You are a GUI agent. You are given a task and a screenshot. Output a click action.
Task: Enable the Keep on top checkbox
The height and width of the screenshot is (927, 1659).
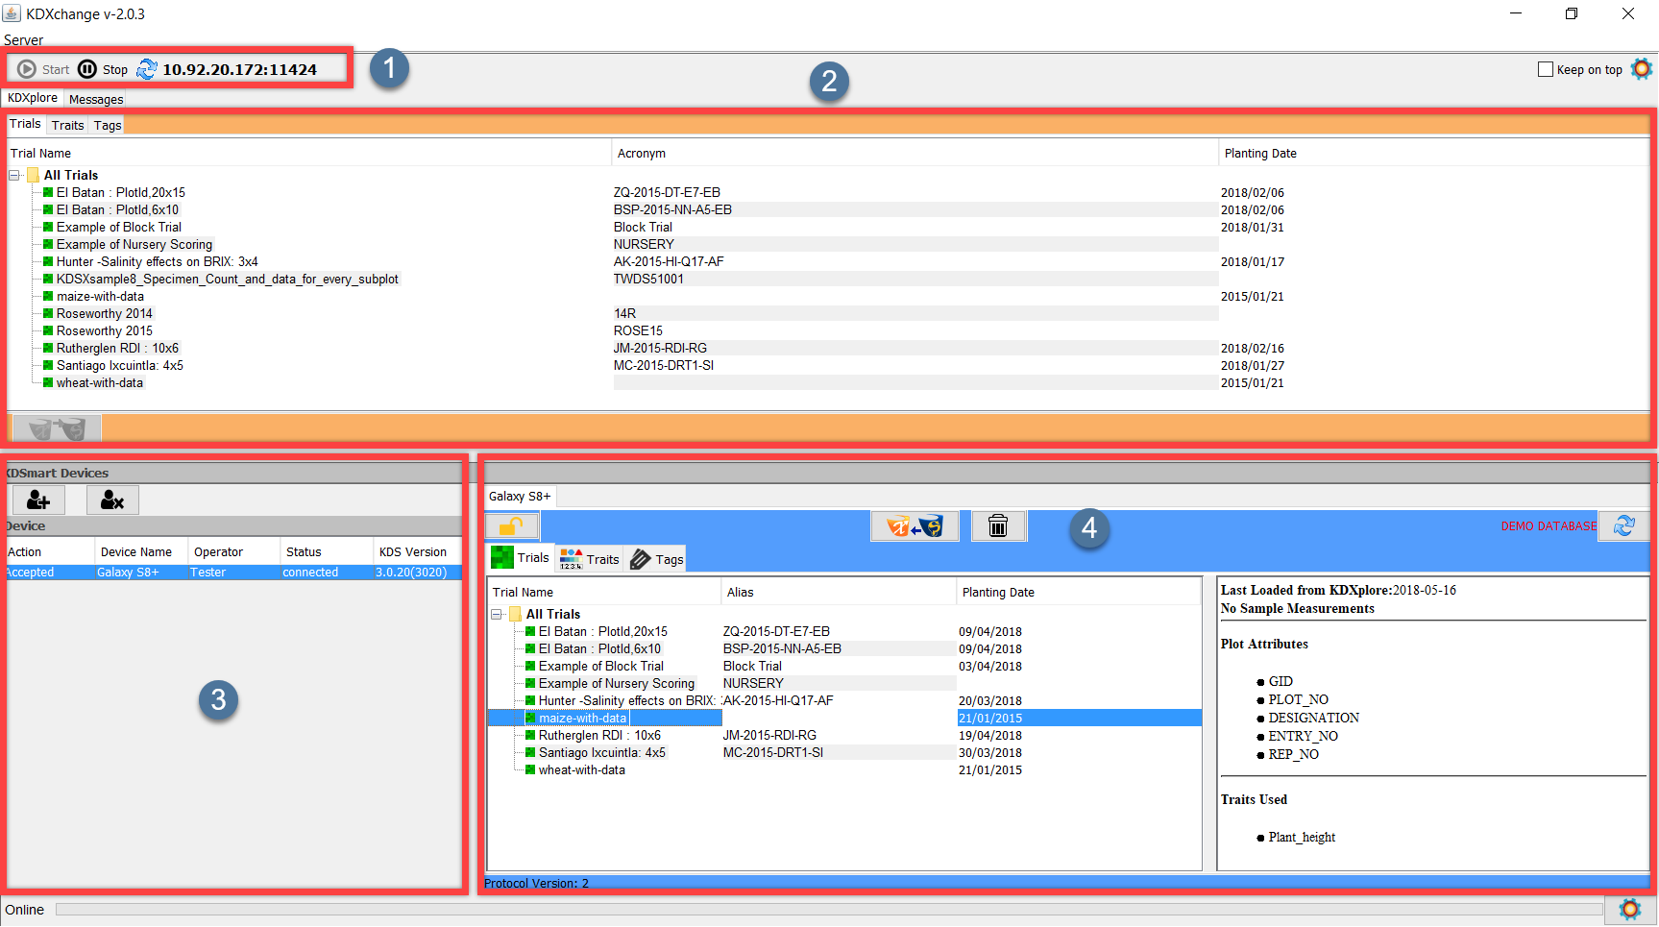click(x=1546, y=69)
